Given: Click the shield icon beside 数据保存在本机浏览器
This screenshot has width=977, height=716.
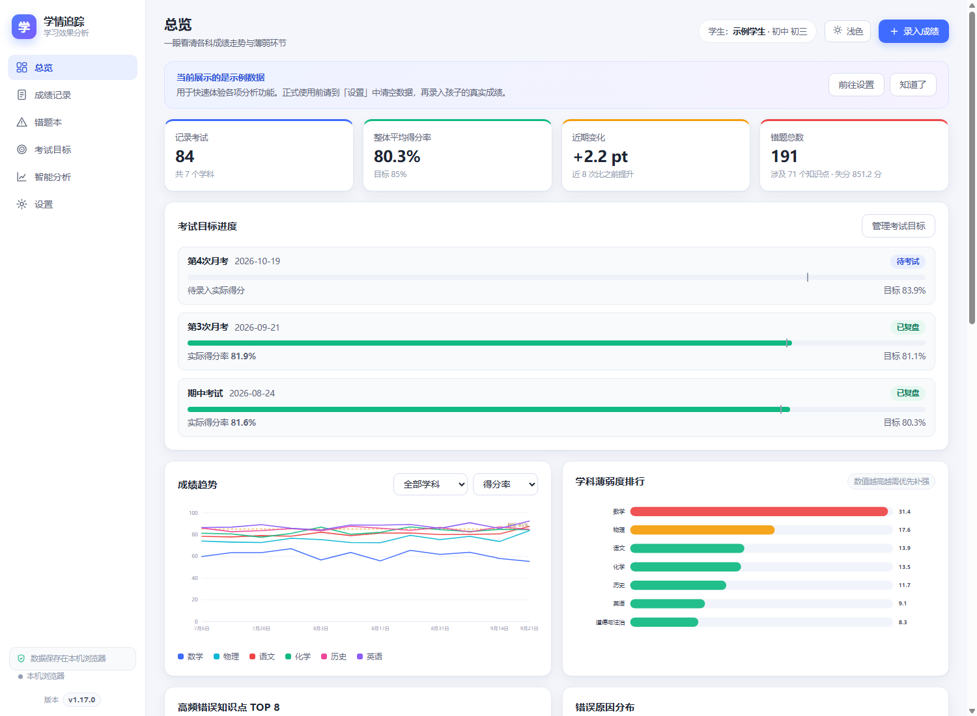Looking at the screenshot, I should pos(21,659).
